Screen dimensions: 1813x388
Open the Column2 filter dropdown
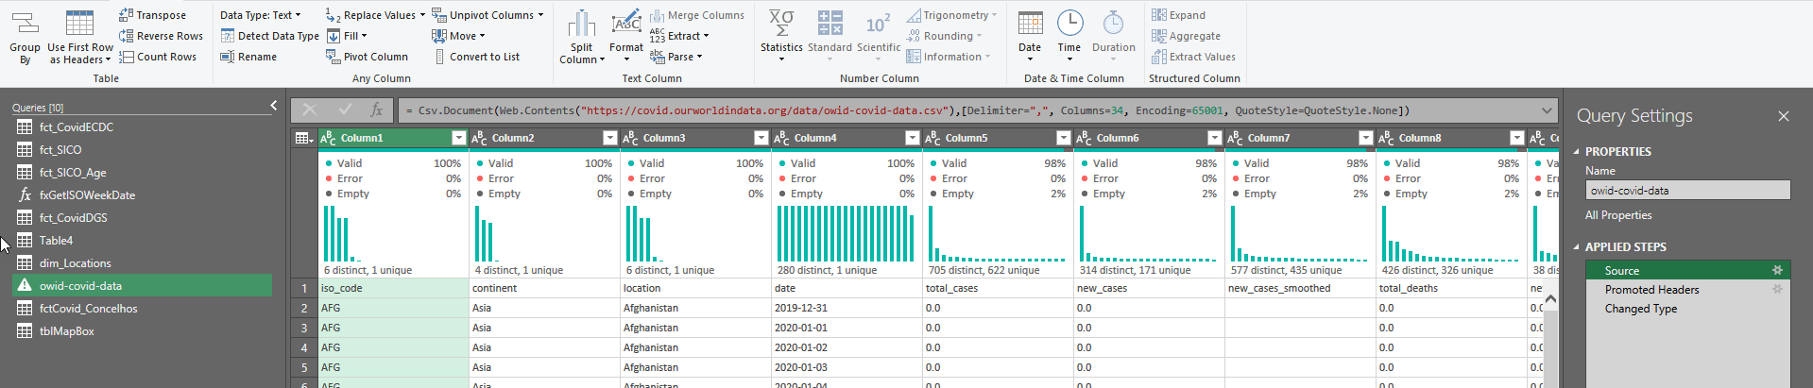(x=610, y=138)
